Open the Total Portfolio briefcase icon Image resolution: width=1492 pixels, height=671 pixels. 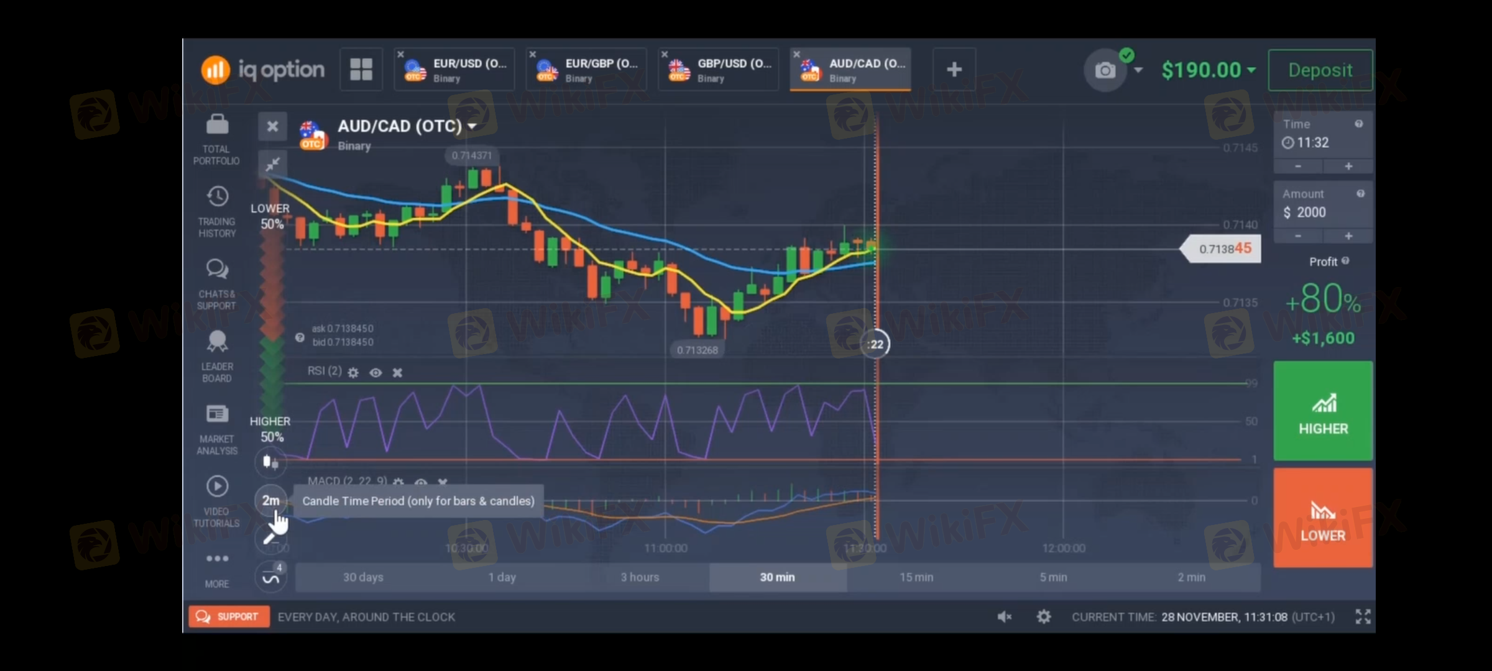(x=217, y=124)
